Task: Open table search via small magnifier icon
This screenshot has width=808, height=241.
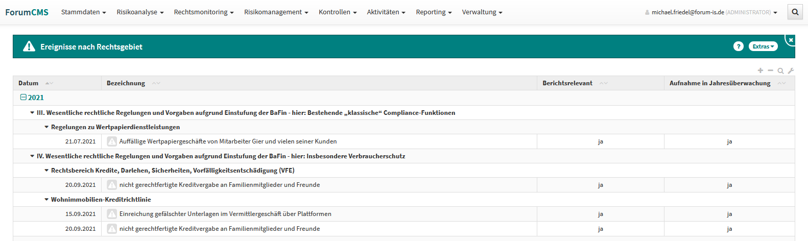Action: (x=780, y=71)
